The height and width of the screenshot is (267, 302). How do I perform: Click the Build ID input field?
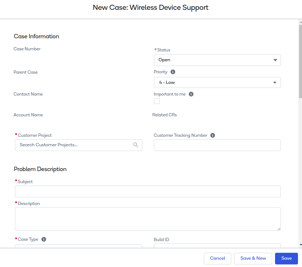click(217, 245)
